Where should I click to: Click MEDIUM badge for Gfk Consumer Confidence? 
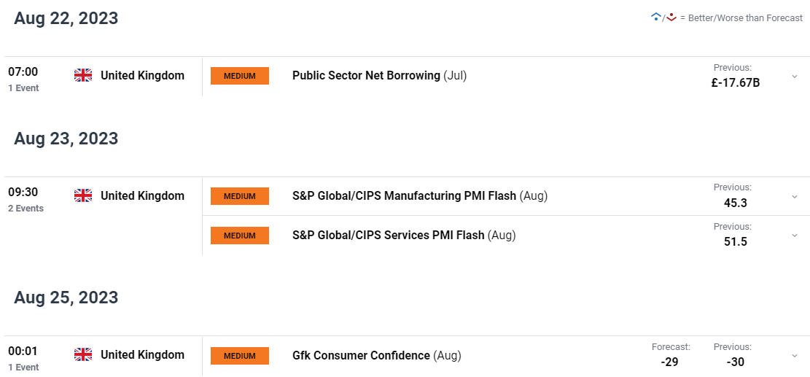[x=240, y=356]
